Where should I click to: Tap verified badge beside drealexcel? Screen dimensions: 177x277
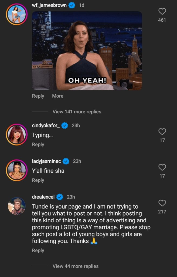click(60, 197)
